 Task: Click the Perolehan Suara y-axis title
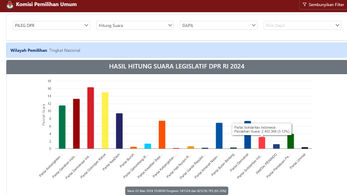click(44, 115)
